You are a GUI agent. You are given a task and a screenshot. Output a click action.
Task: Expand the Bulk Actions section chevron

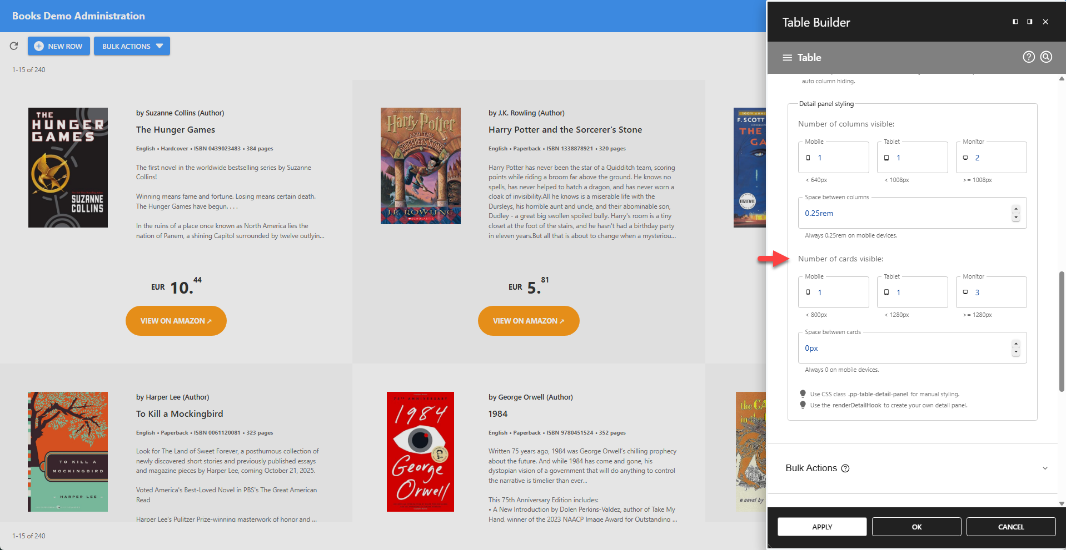click(x=1045, y=468)
